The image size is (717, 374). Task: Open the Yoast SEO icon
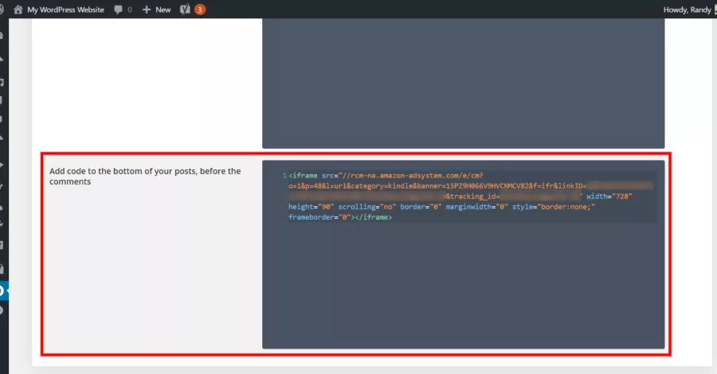[185, 10]
